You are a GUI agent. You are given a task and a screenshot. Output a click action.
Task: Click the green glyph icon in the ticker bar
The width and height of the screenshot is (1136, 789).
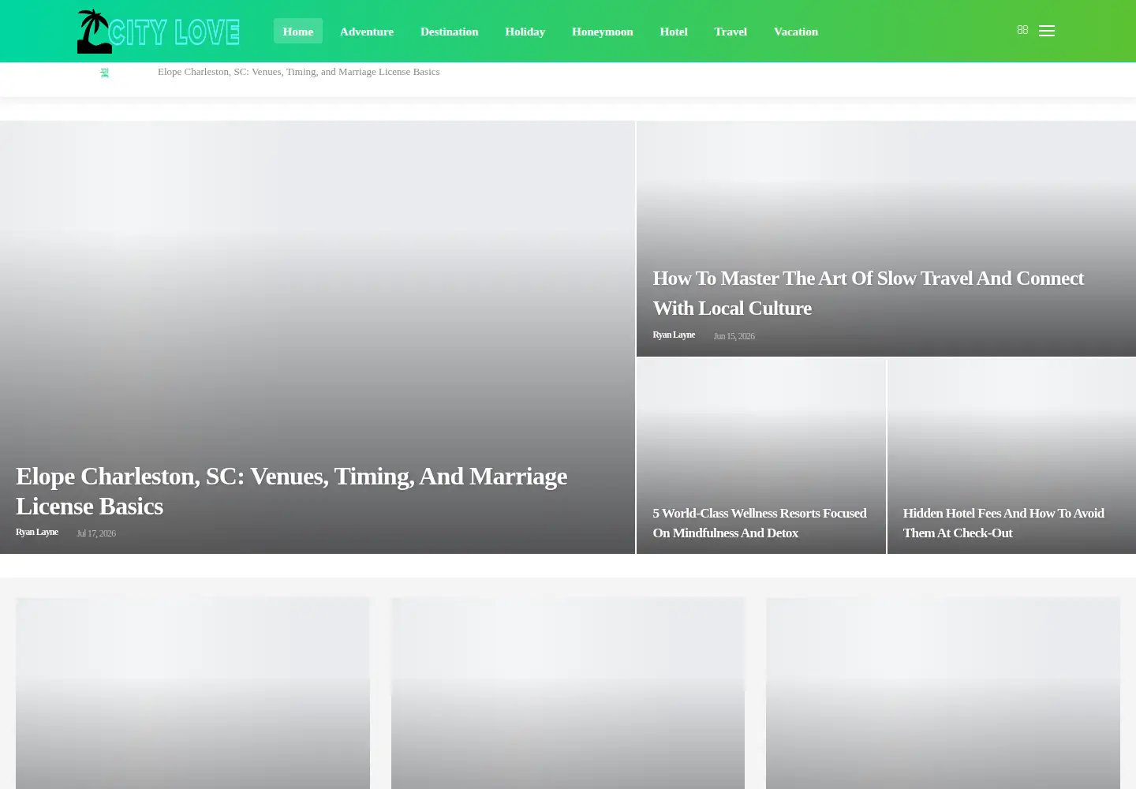point(104,73)
